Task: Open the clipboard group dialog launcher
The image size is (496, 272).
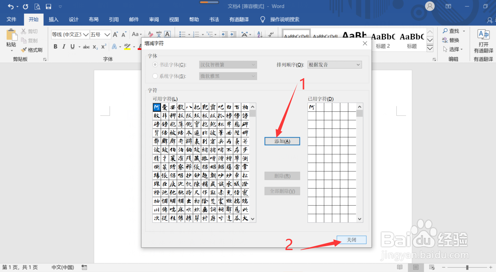Action: [45, 60]
